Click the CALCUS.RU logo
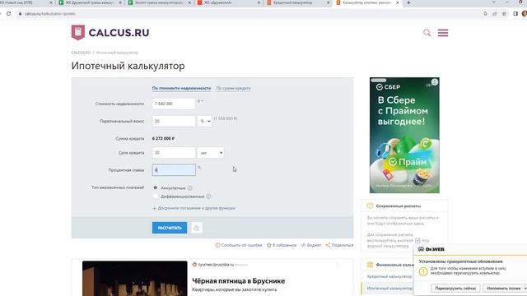Viewport: 527px width, 296px height. pyautogui.click(x=110, y=33)
